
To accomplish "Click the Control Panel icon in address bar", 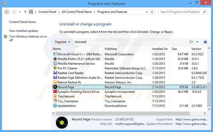I will [x=31, y=12].
